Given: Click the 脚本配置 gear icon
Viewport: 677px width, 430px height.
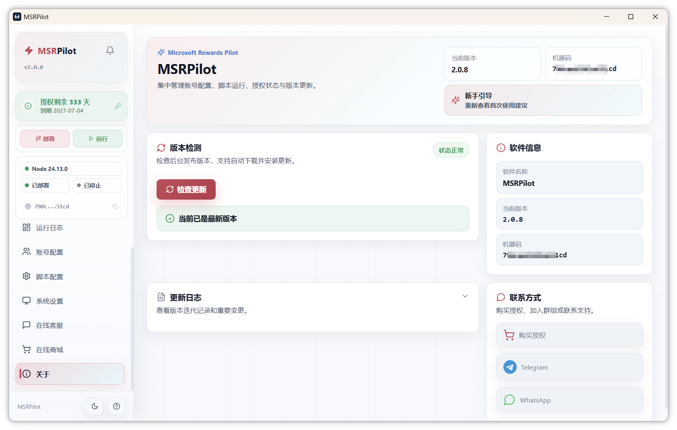Looking at the screenshot, I should [x=27, y=276].
